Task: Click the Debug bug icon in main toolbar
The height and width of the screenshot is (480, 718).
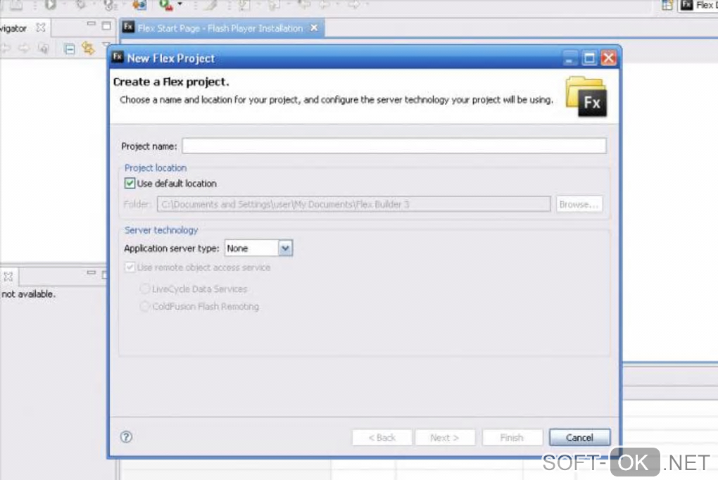Action: 81,5
